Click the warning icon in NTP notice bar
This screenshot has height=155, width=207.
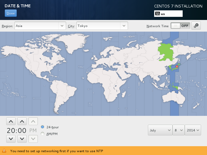(x=4, y=151)
